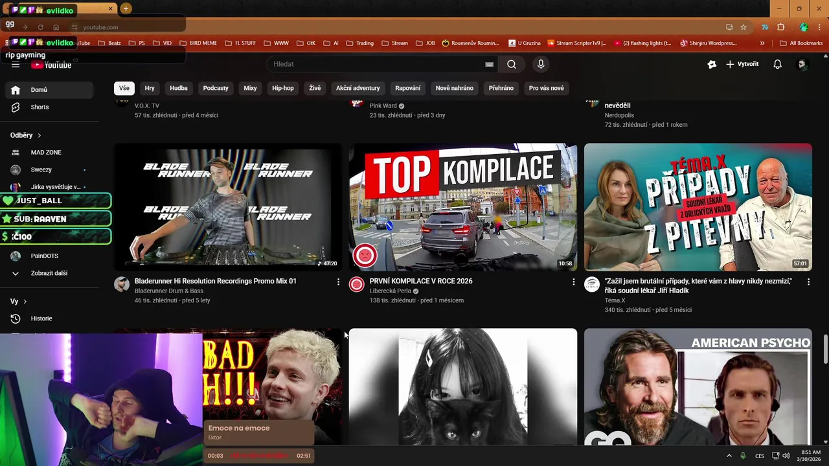
Task: Start voice search with microphone icon
Action: pyautogui.click(x=541, y=64)
